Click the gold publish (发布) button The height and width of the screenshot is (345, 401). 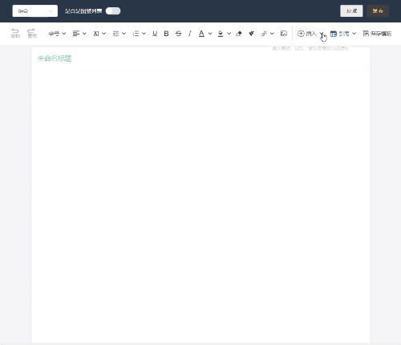pos(378,11)
